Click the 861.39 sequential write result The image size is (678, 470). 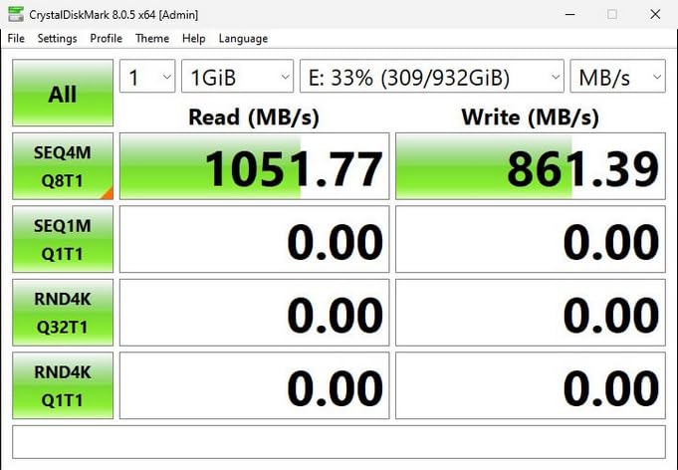coord(531,166)
